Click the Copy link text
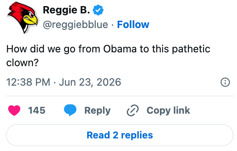 click(x=168, y=110)
